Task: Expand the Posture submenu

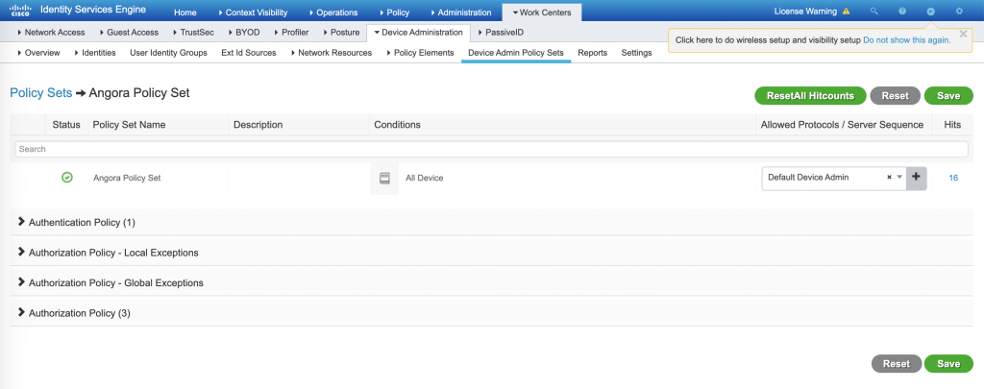Action: (x=341, y=32)
